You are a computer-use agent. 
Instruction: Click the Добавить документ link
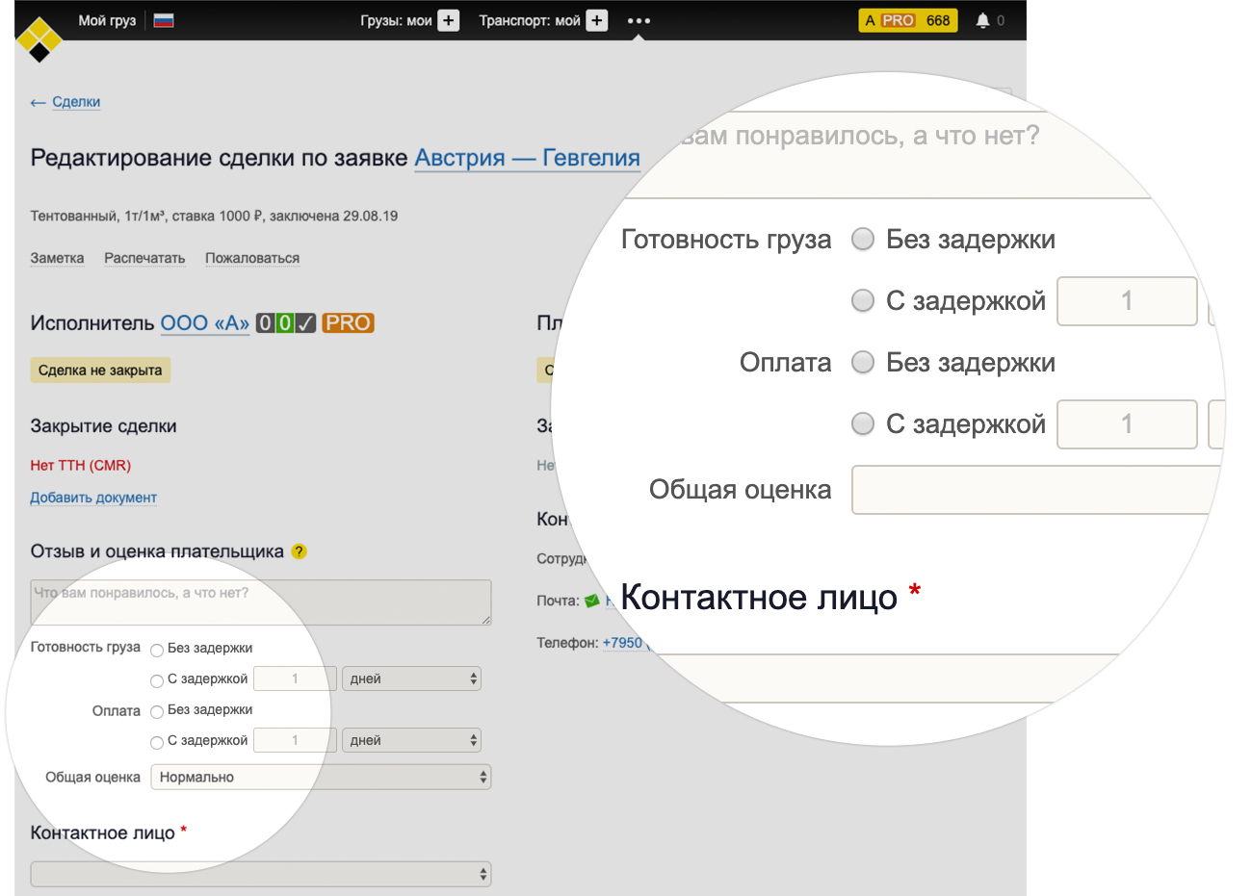point(93,498)
